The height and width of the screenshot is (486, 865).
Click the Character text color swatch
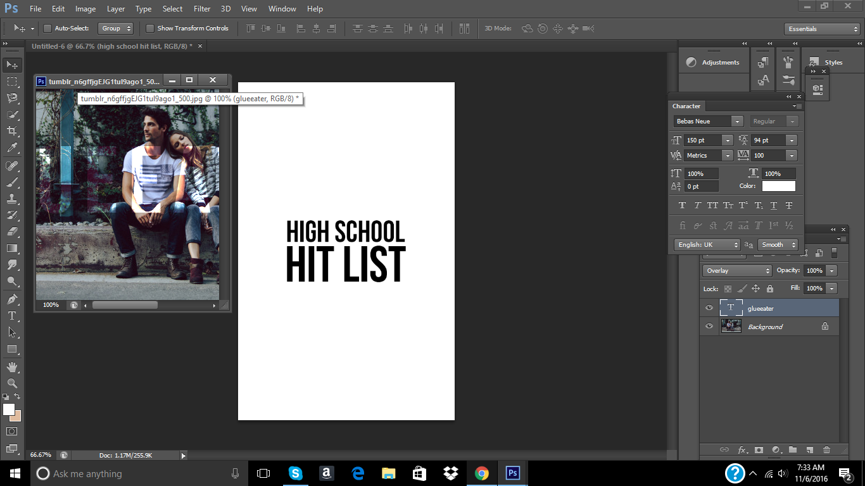[x=779, y=186]
